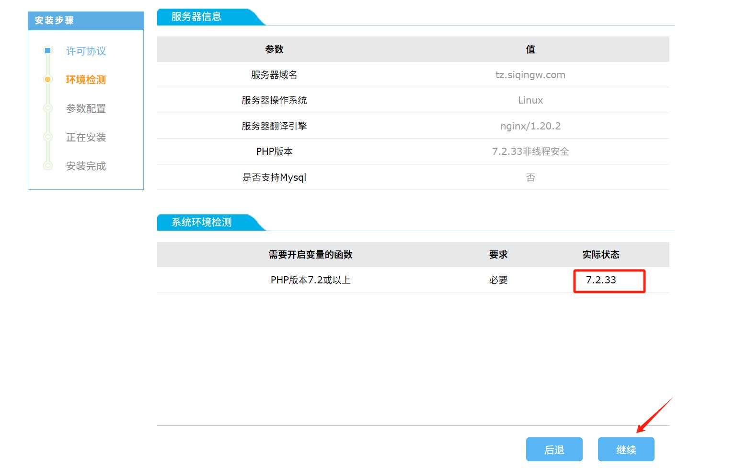
Task: Go to the 参数配置 step
Action: point(86,108)
